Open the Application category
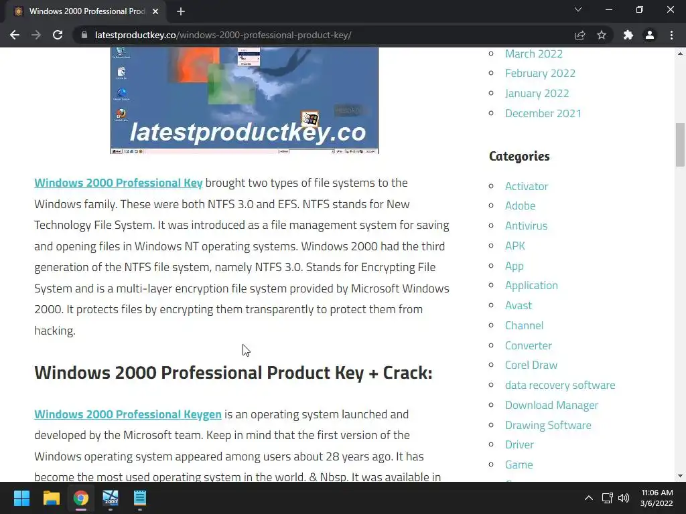The height and width of the screenshot is (514, 686). (531, 285)
